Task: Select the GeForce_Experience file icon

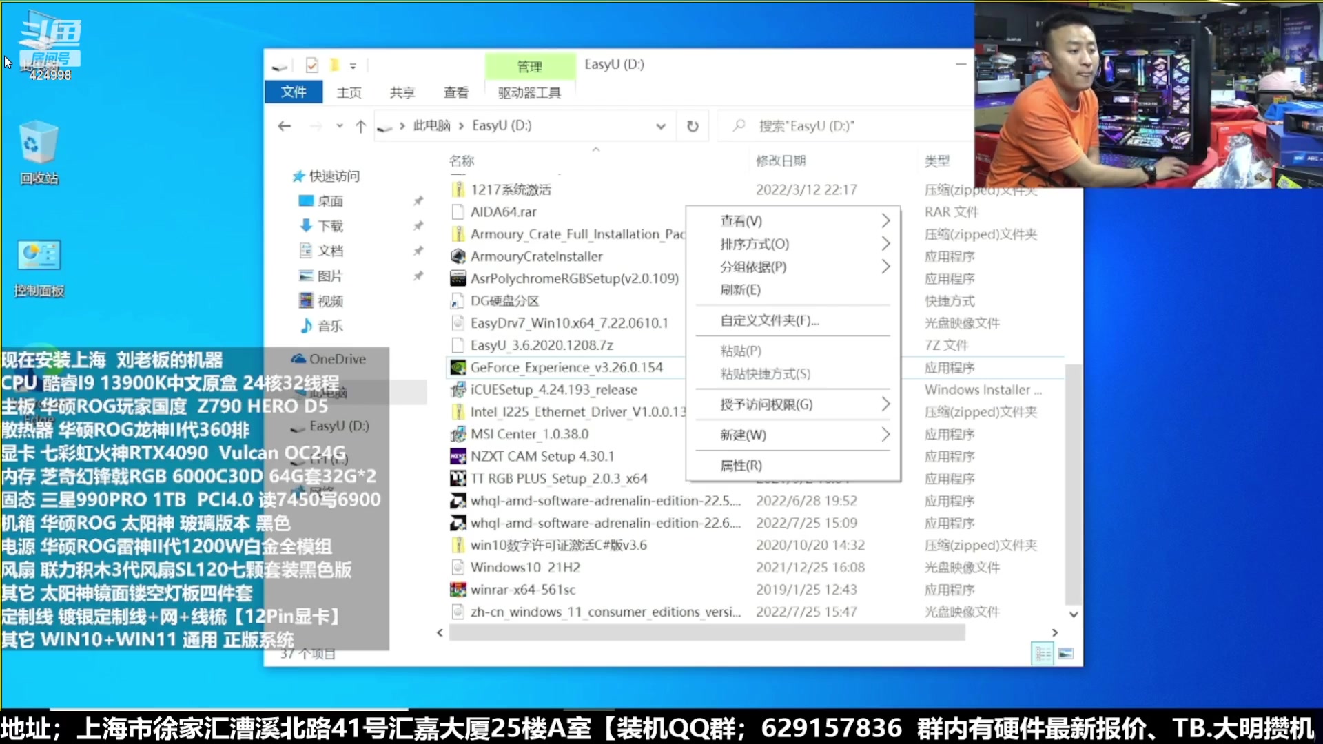Action: click(x=458, y=367)
